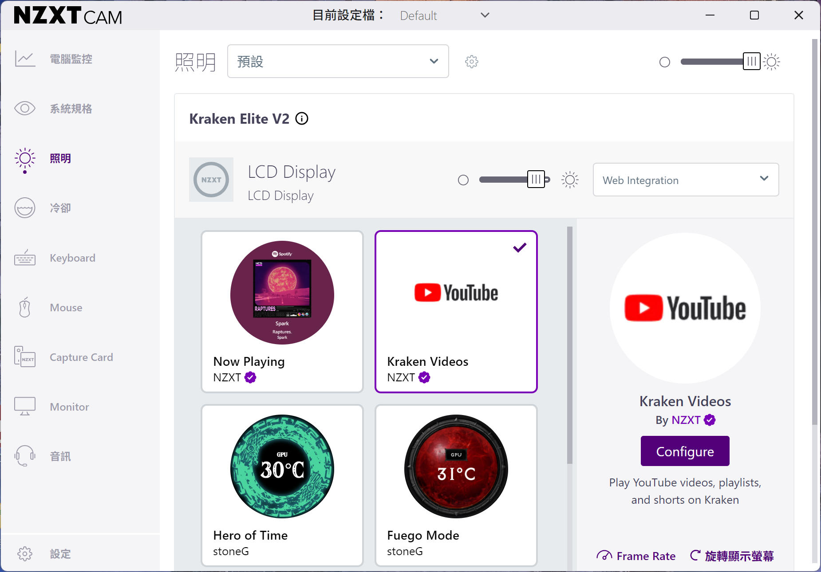Click the Mouse icon in sidebar
821x572 pixels.
coord(25,307)
